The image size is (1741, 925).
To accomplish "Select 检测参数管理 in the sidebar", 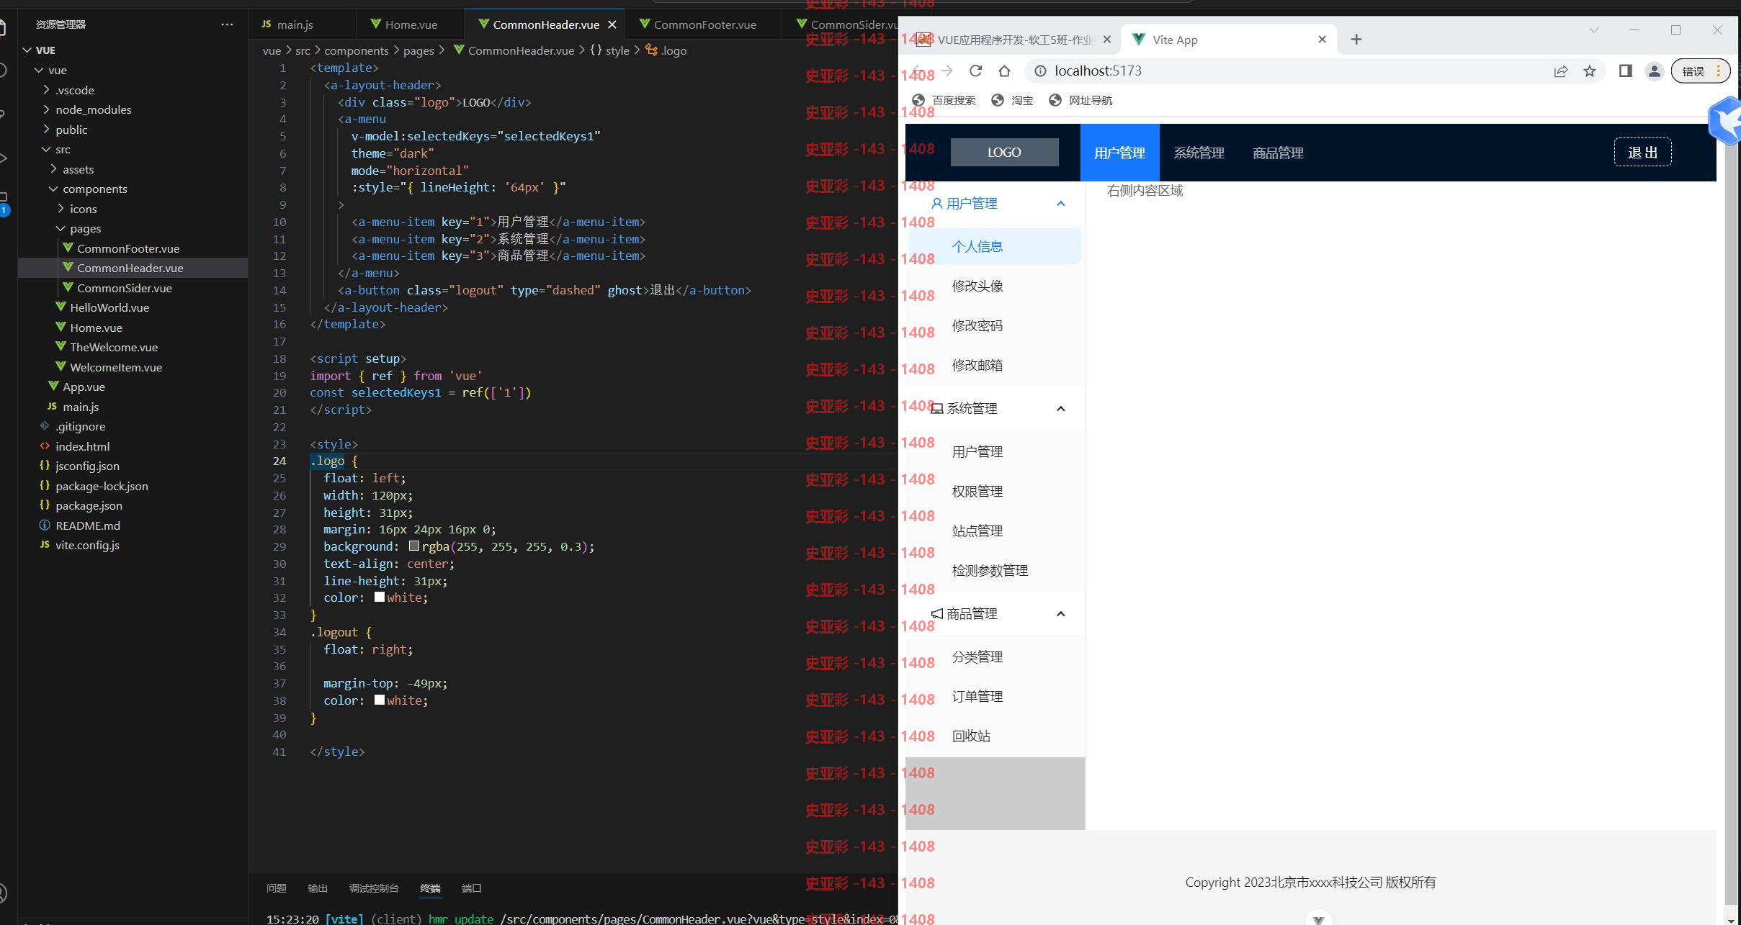I will (x=995, y=570).
